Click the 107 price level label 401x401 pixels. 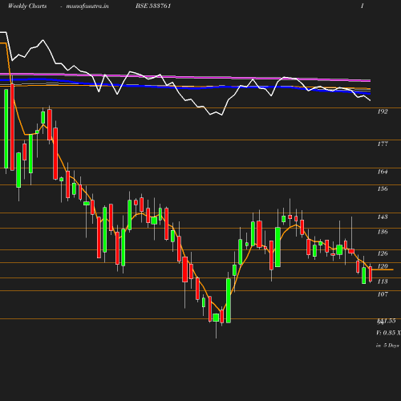point(383,294)
